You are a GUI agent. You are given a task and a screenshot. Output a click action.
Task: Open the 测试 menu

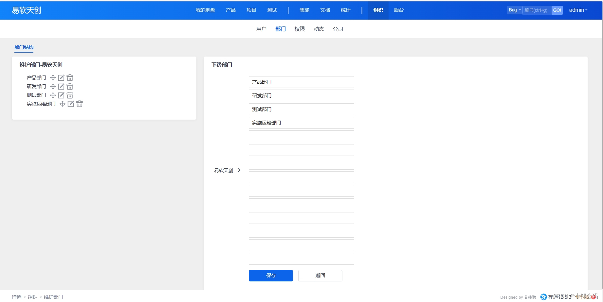pyautogui.click(x=272, y=10)
